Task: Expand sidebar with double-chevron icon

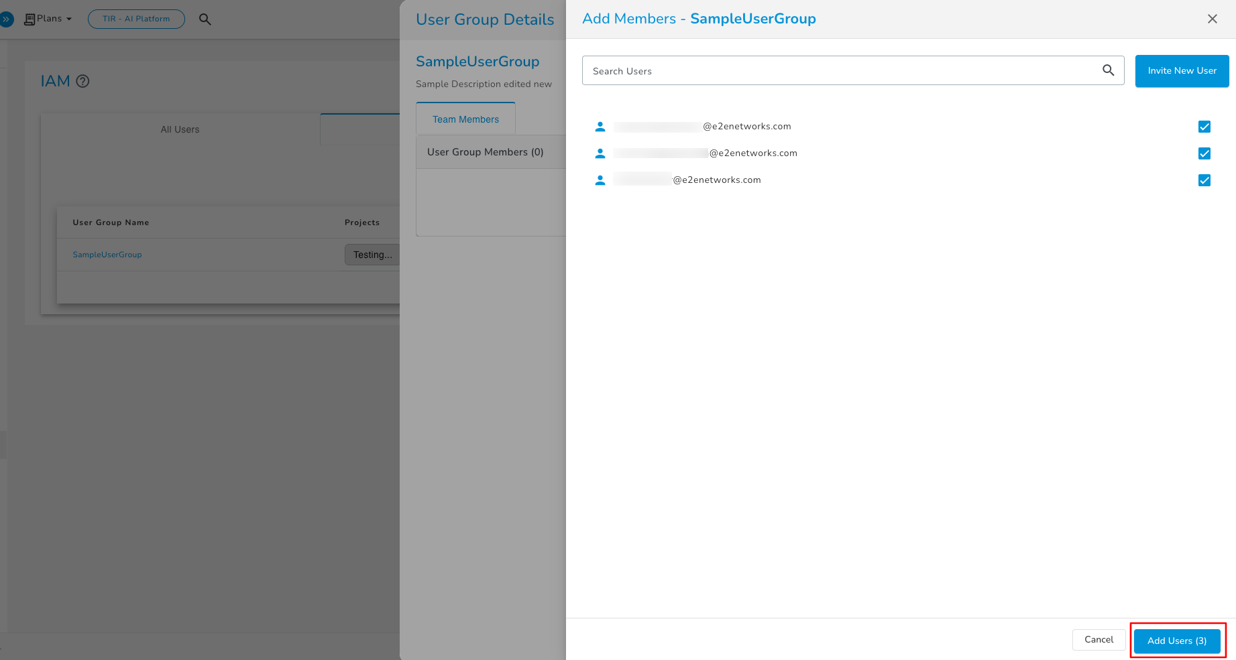Action: coord(6,19)
